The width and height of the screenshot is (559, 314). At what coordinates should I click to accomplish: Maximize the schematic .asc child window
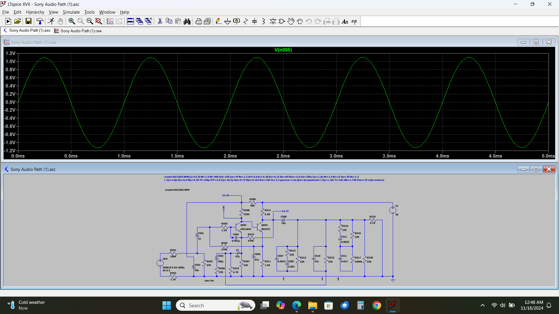tap(536, 169)
